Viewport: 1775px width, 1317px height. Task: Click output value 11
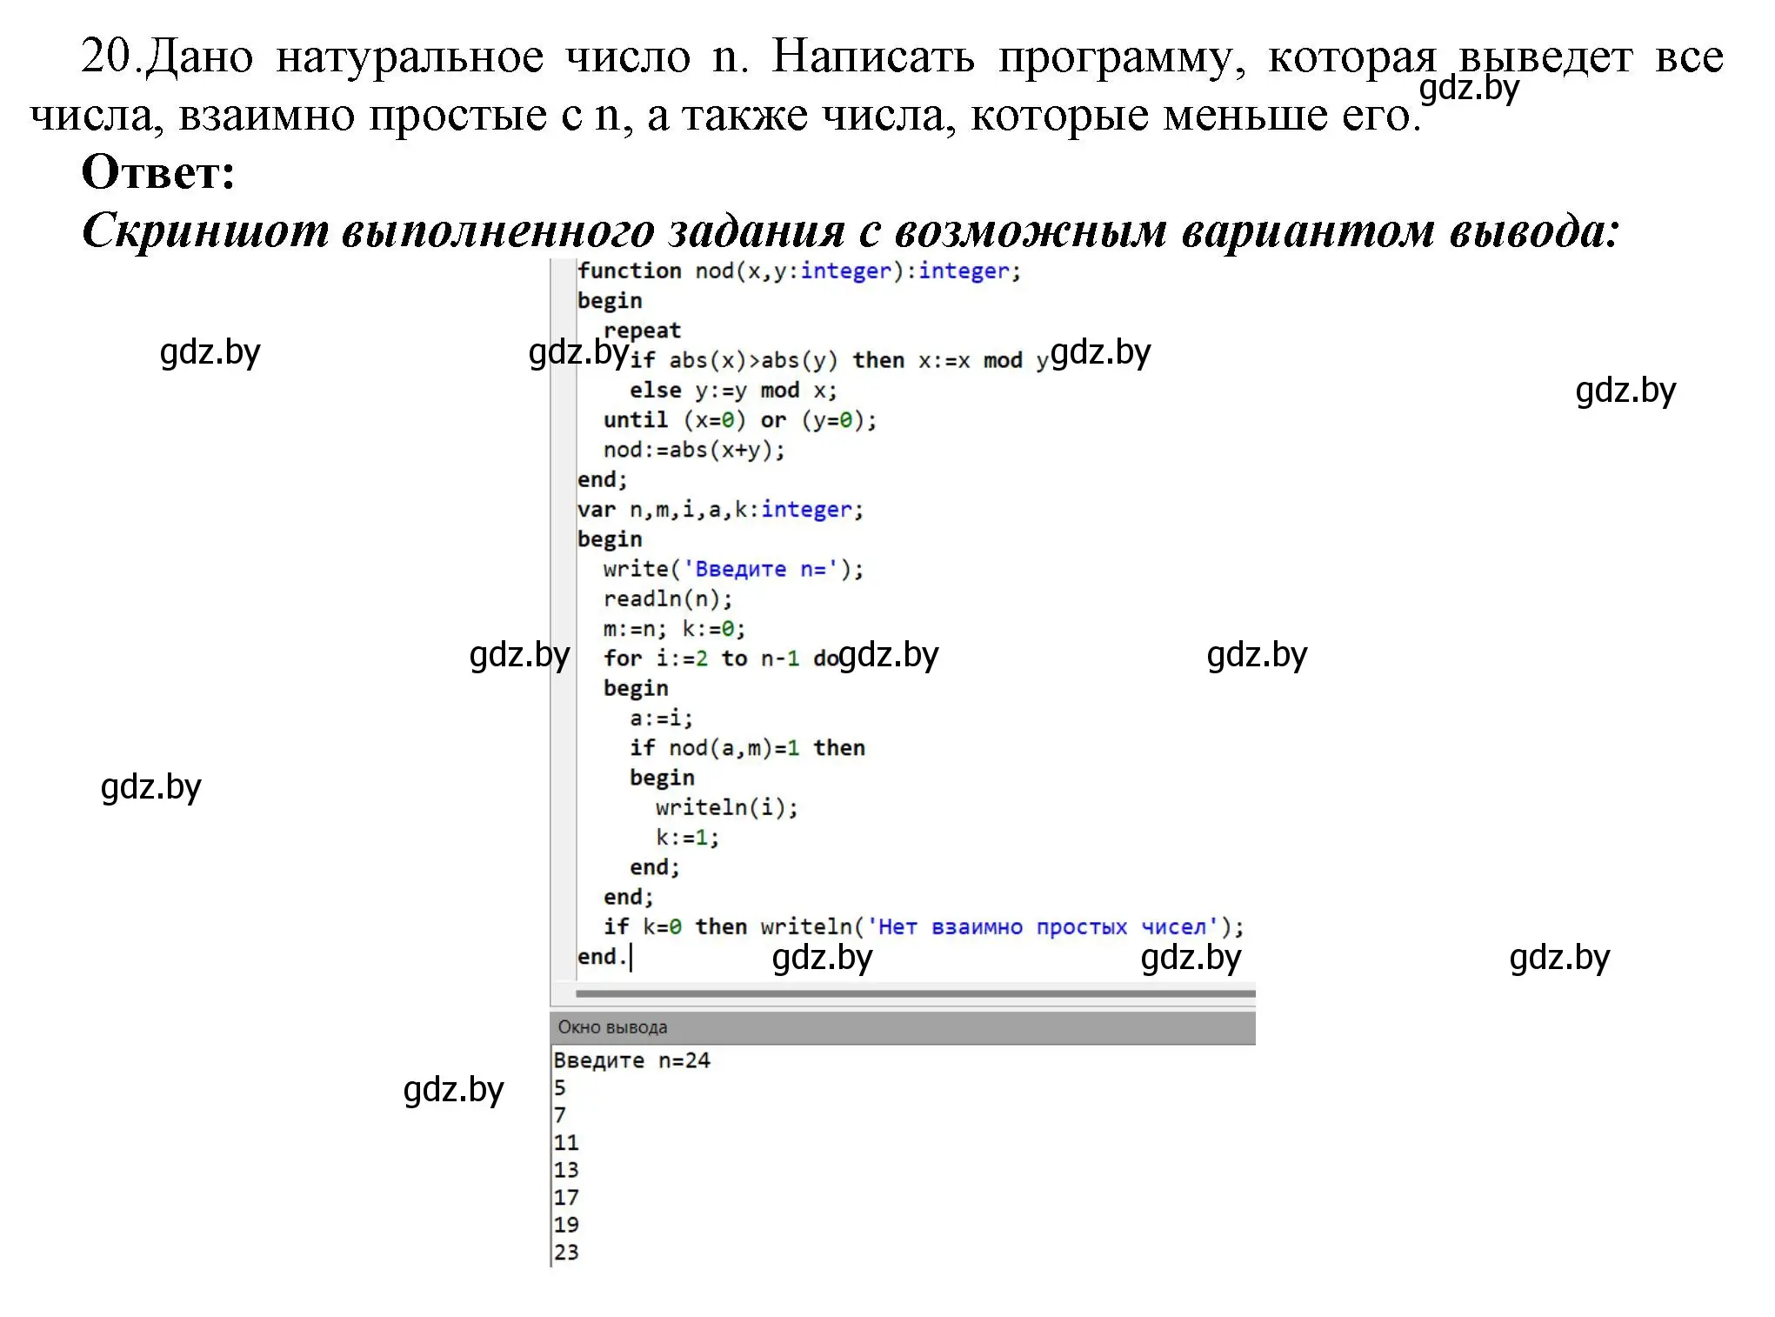566,1143
